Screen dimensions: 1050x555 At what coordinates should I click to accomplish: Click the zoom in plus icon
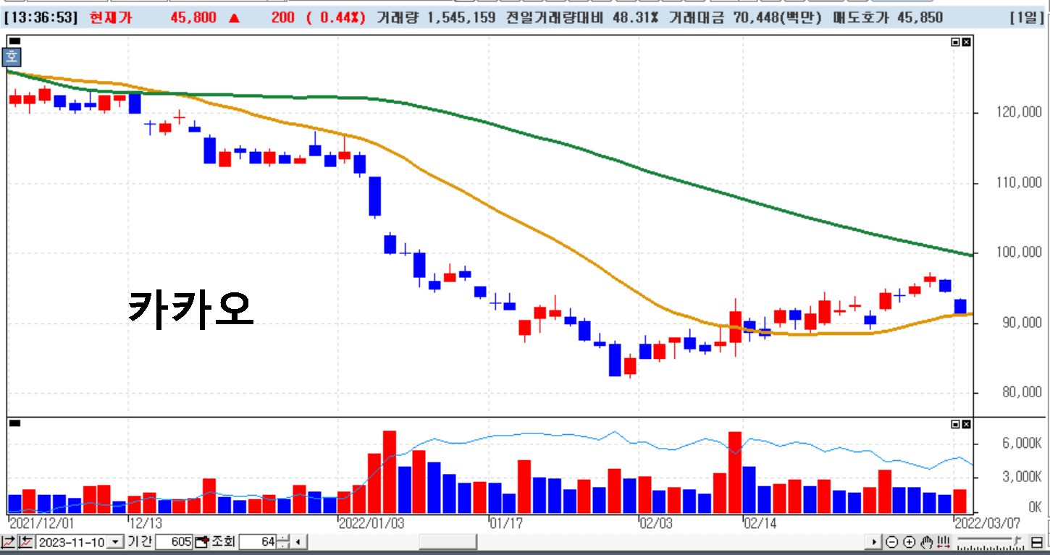pos(910,542)
